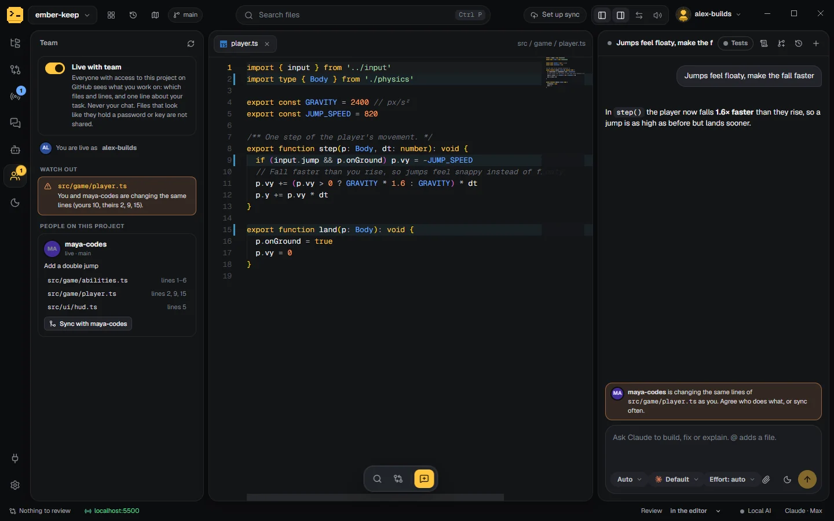
Task: Open the Default model dropdown
Action: [x=676, y=479]
